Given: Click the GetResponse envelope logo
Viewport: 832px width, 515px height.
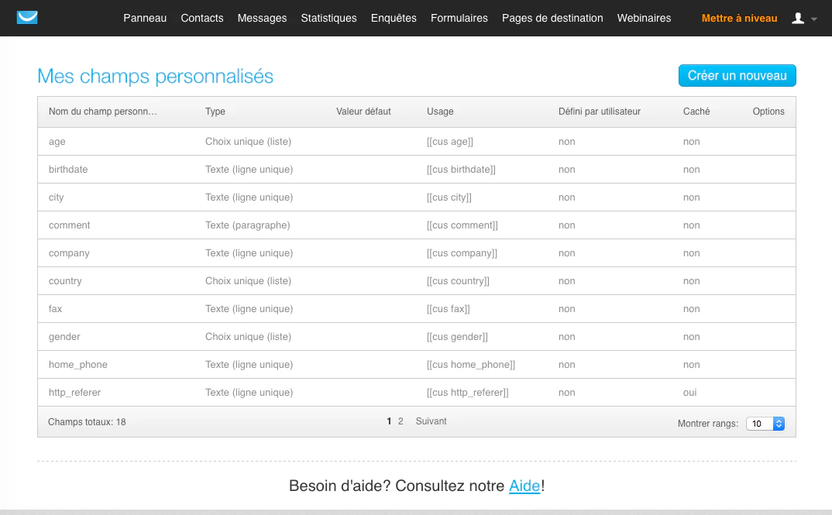Looking at the screenshot, I should coord(27,18).
